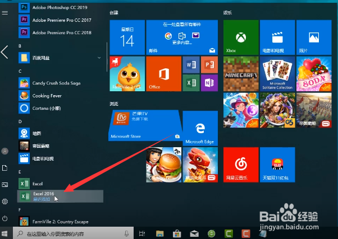Image resolution: width=338 pixels, height=239 pixels.
Task: Open the G5 hidden object game tile
Action: pyautogui.click(x=277, y=110)
